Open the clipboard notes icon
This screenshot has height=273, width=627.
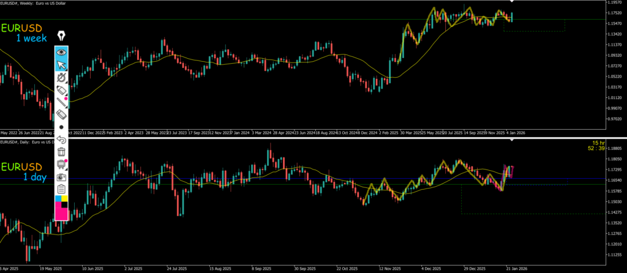click(62, 189)
